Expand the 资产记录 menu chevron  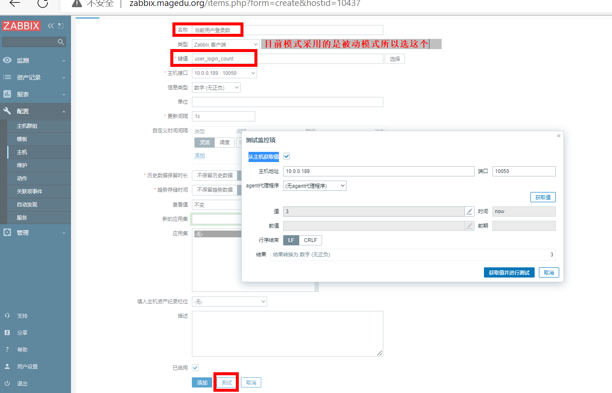64,77
